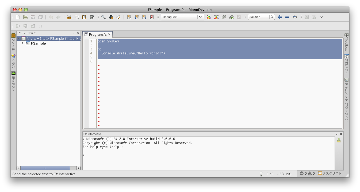Click the Save floppy disk icon
This screenshot has height=192, width=360.
click(33, 17)
